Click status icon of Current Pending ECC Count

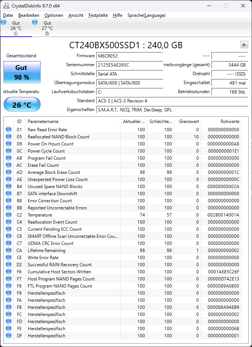point(9,229)
